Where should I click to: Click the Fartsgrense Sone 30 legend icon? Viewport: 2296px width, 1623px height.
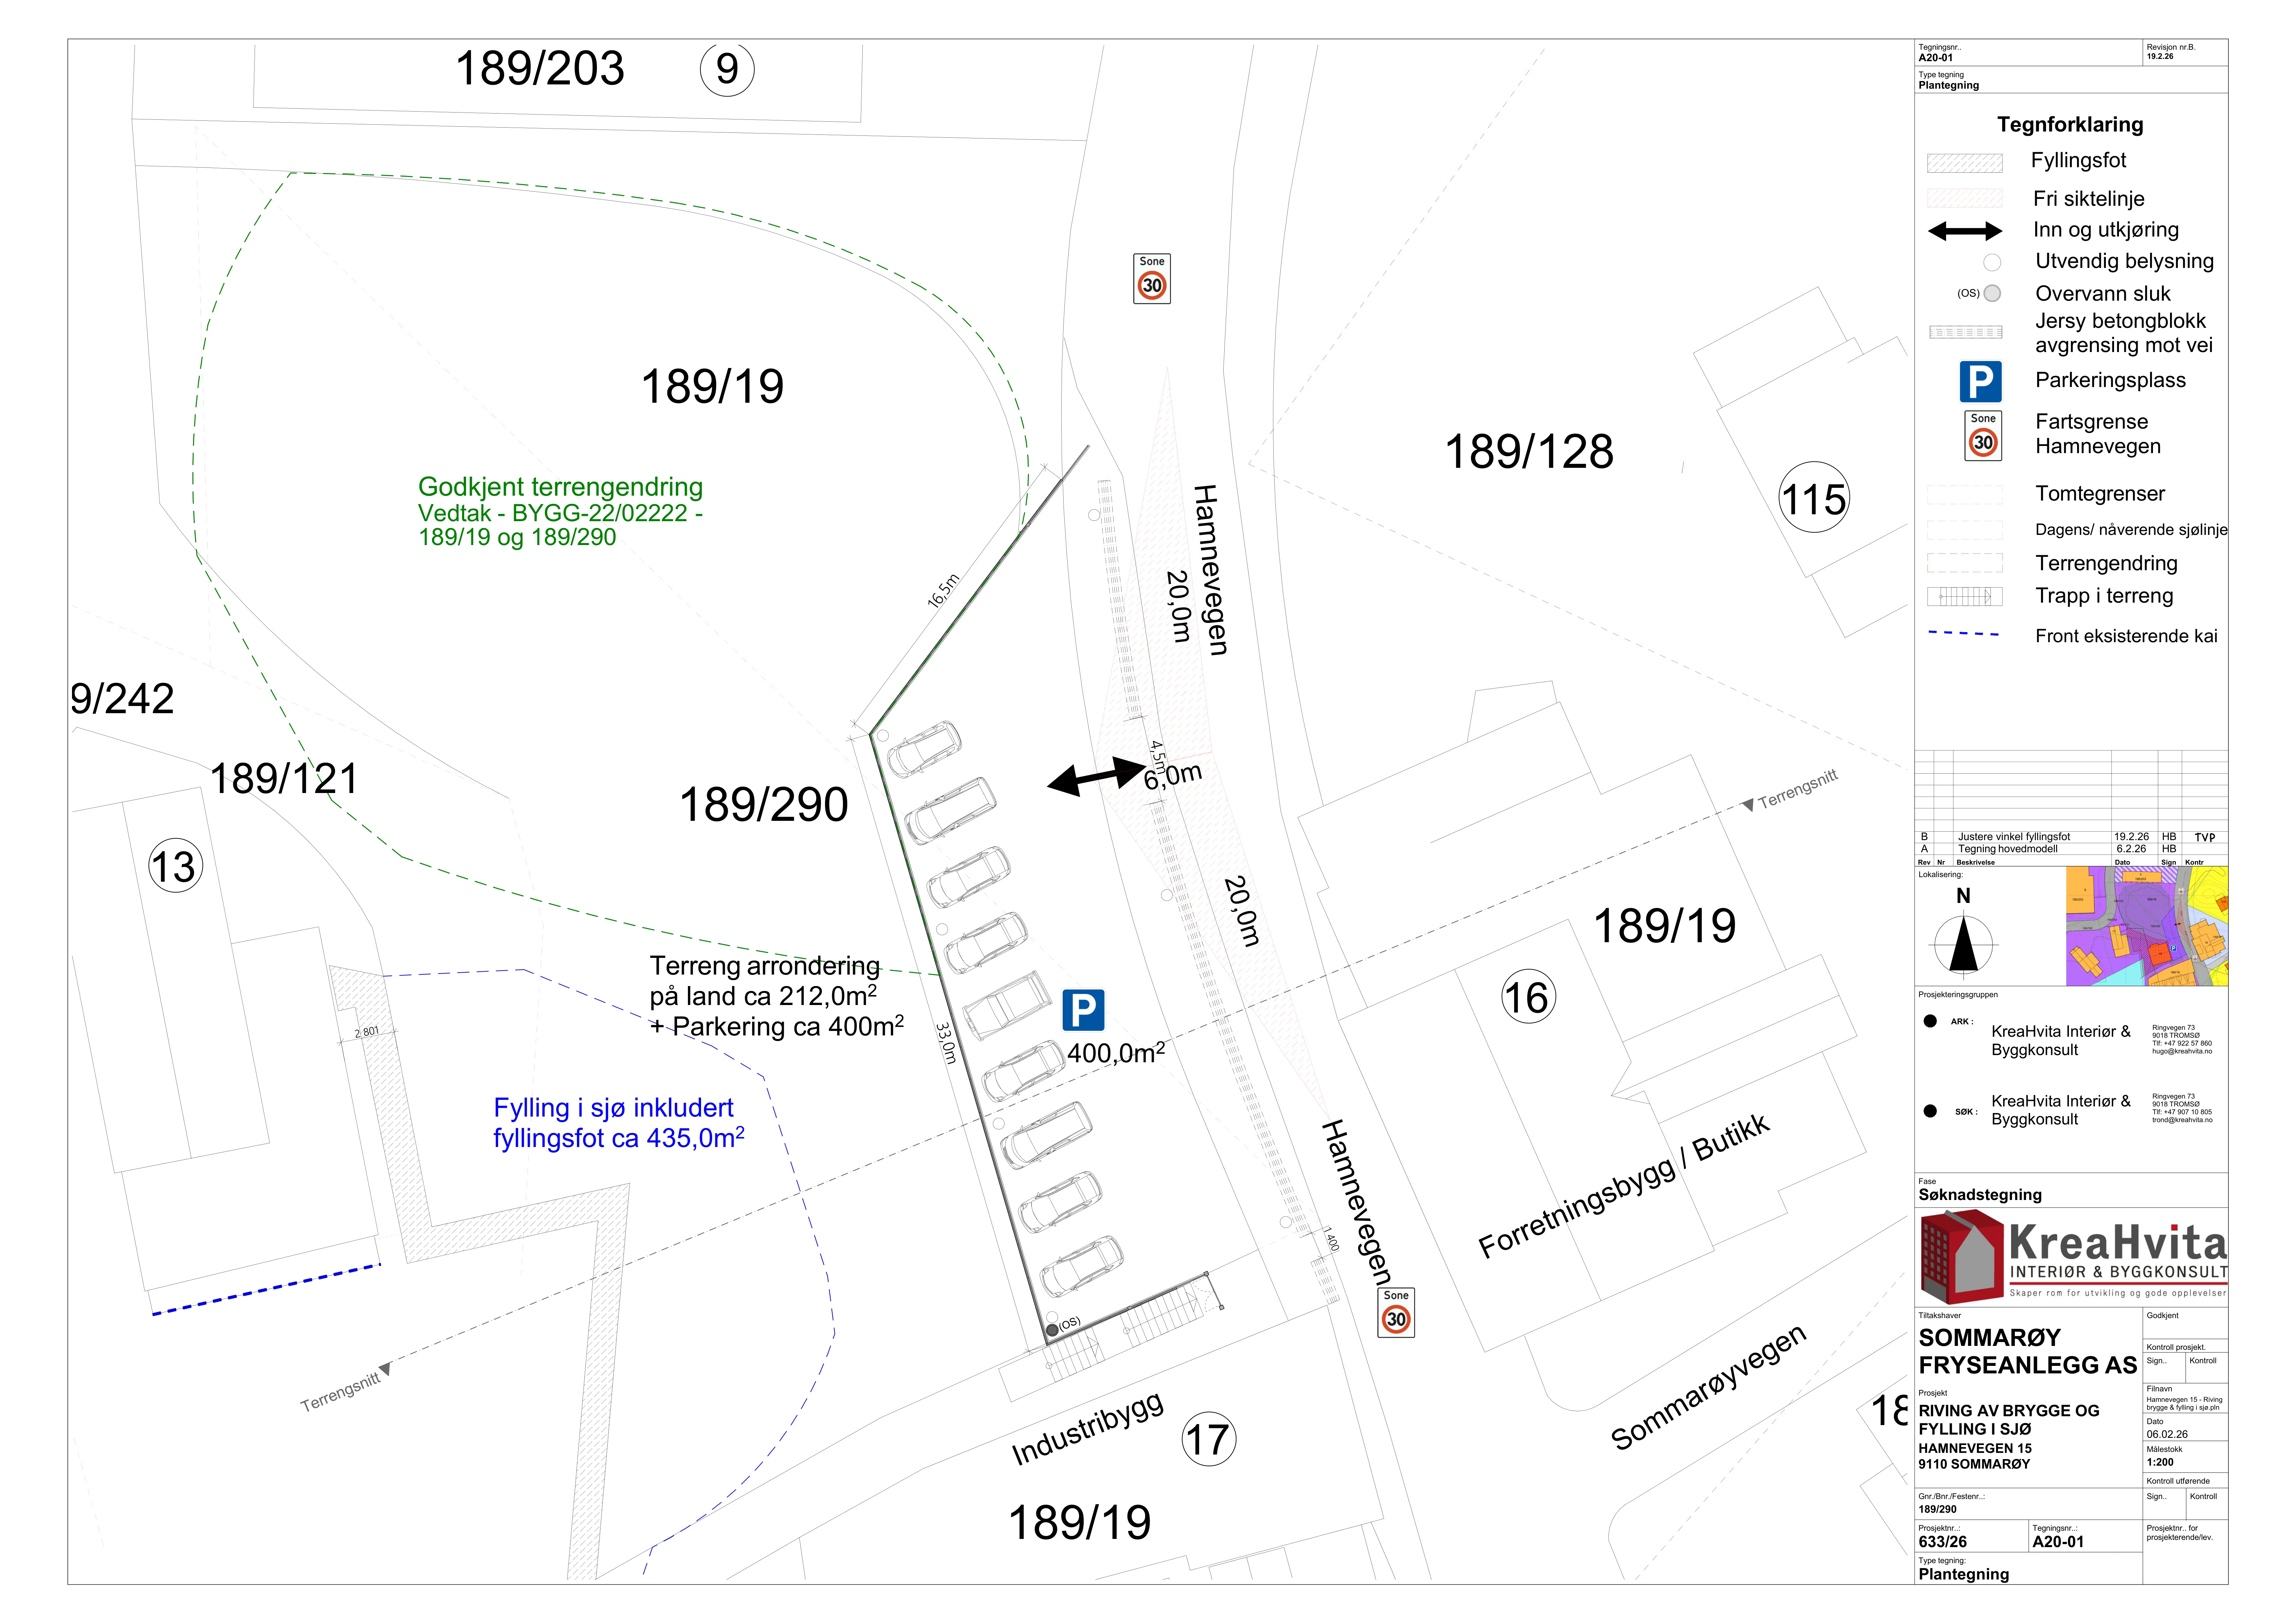1983,436
